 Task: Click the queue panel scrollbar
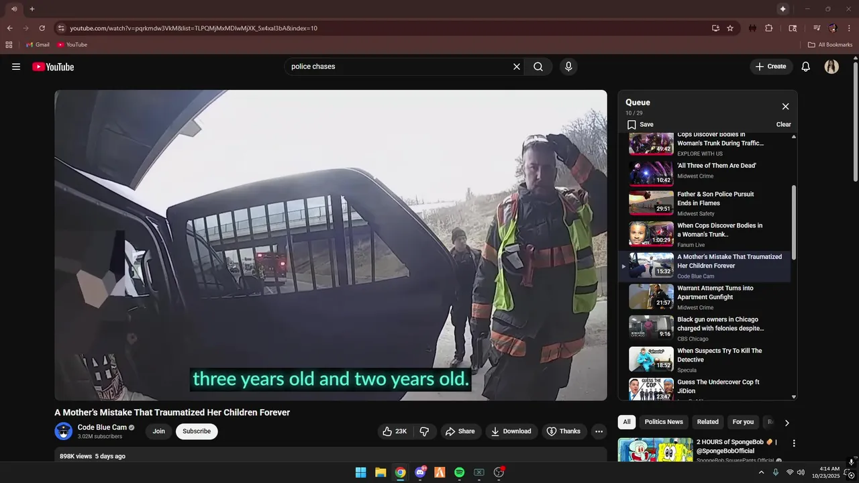794,223
